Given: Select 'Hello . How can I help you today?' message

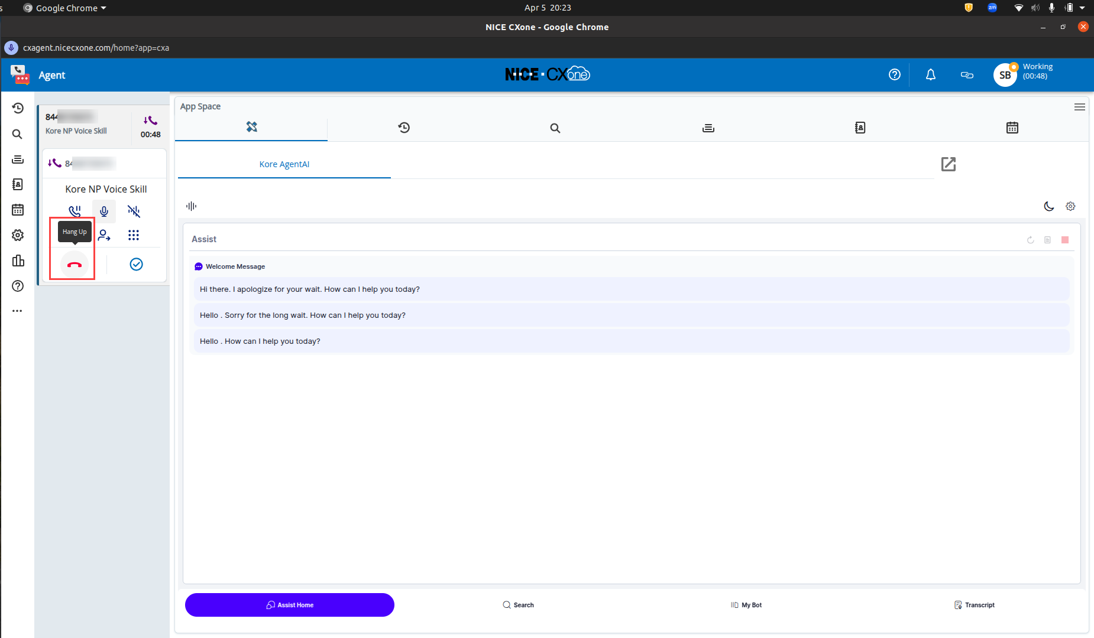Looking at the screenshot, I should (x=632, y=341).
